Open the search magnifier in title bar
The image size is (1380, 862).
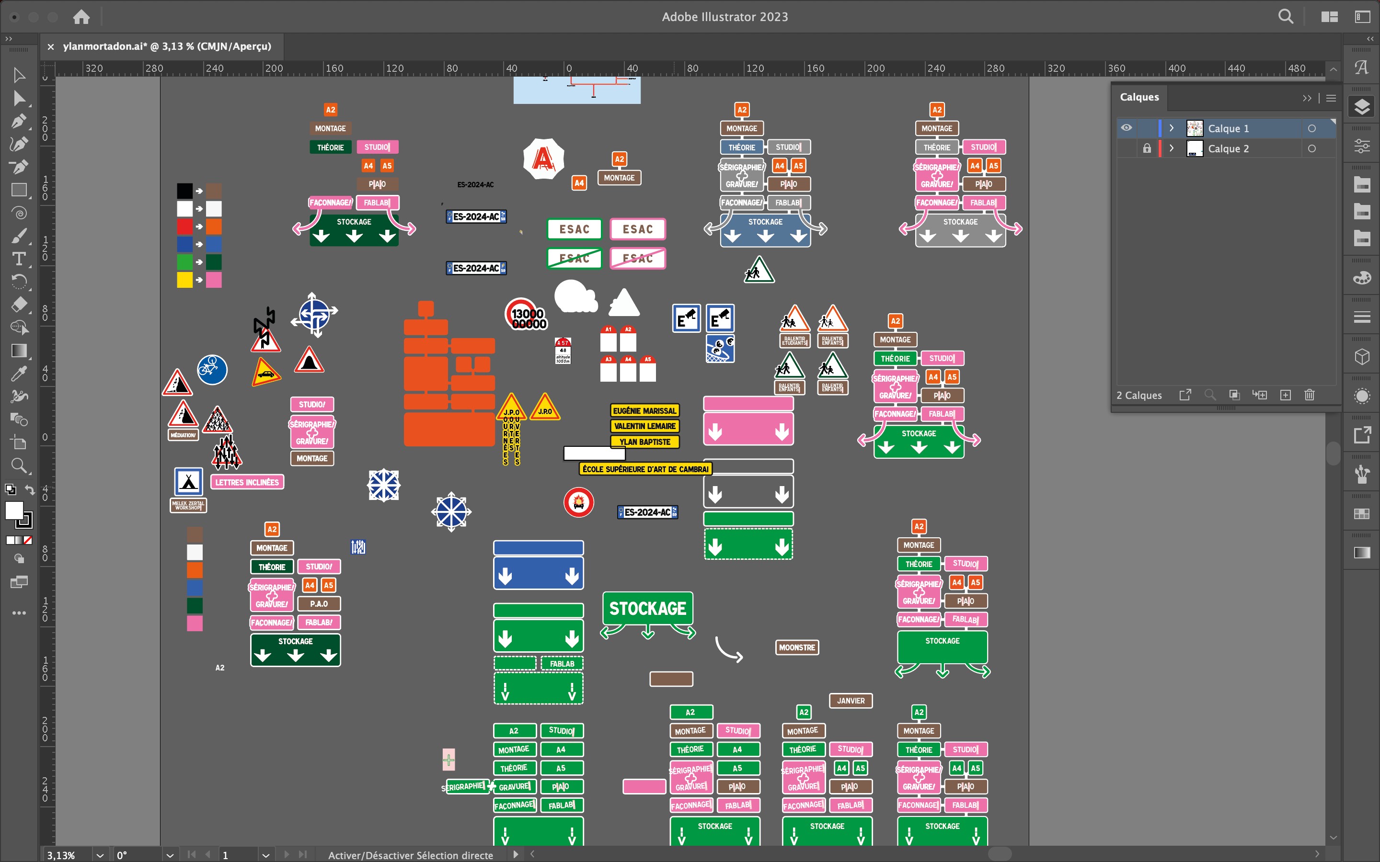(x=1285, y=17)
